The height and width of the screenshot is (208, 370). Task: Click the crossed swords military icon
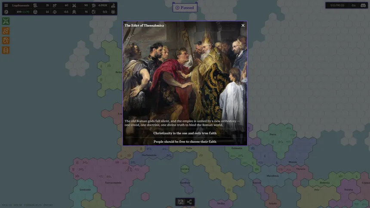(x=74, y=6)
